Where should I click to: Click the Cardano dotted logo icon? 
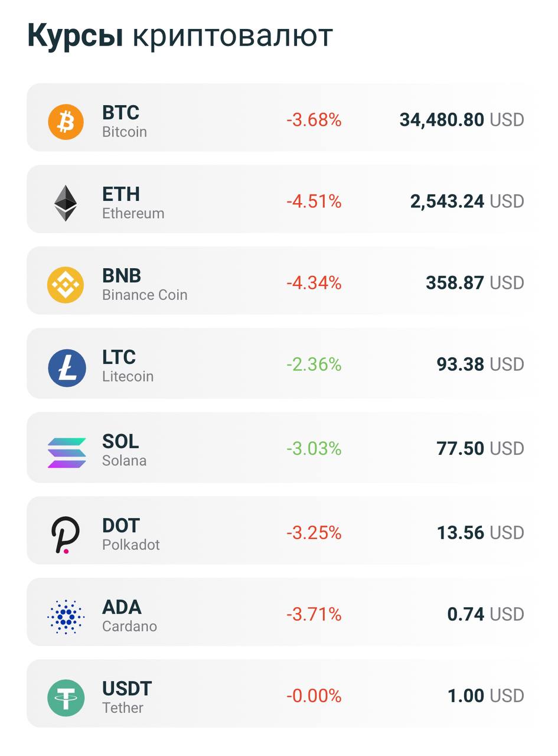pos(66,616)
